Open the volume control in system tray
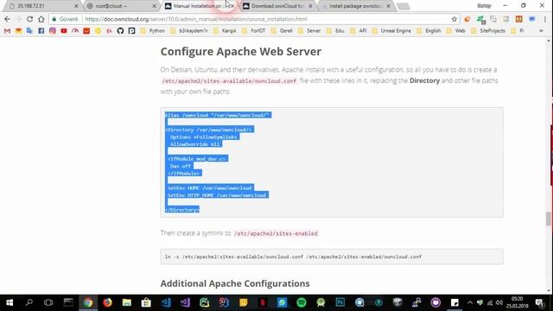The width and height of the screenshot is (553, 311). 499,302
